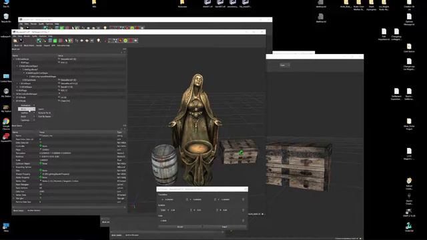Click the teal view icon after the Save icon
427x240 pixels.
(39, 41)
